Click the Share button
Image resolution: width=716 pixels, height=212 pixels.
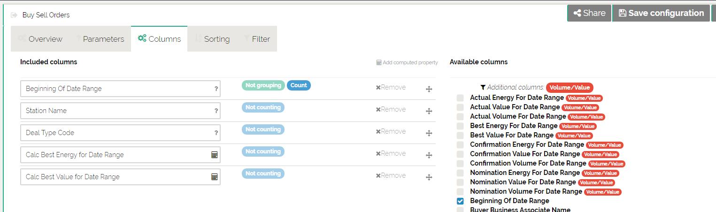pos(589,13)
